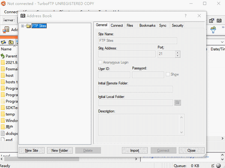225x168 pixels.
Task: Click the Connect button at dialog bottom
Action: [x=163, y=150]
